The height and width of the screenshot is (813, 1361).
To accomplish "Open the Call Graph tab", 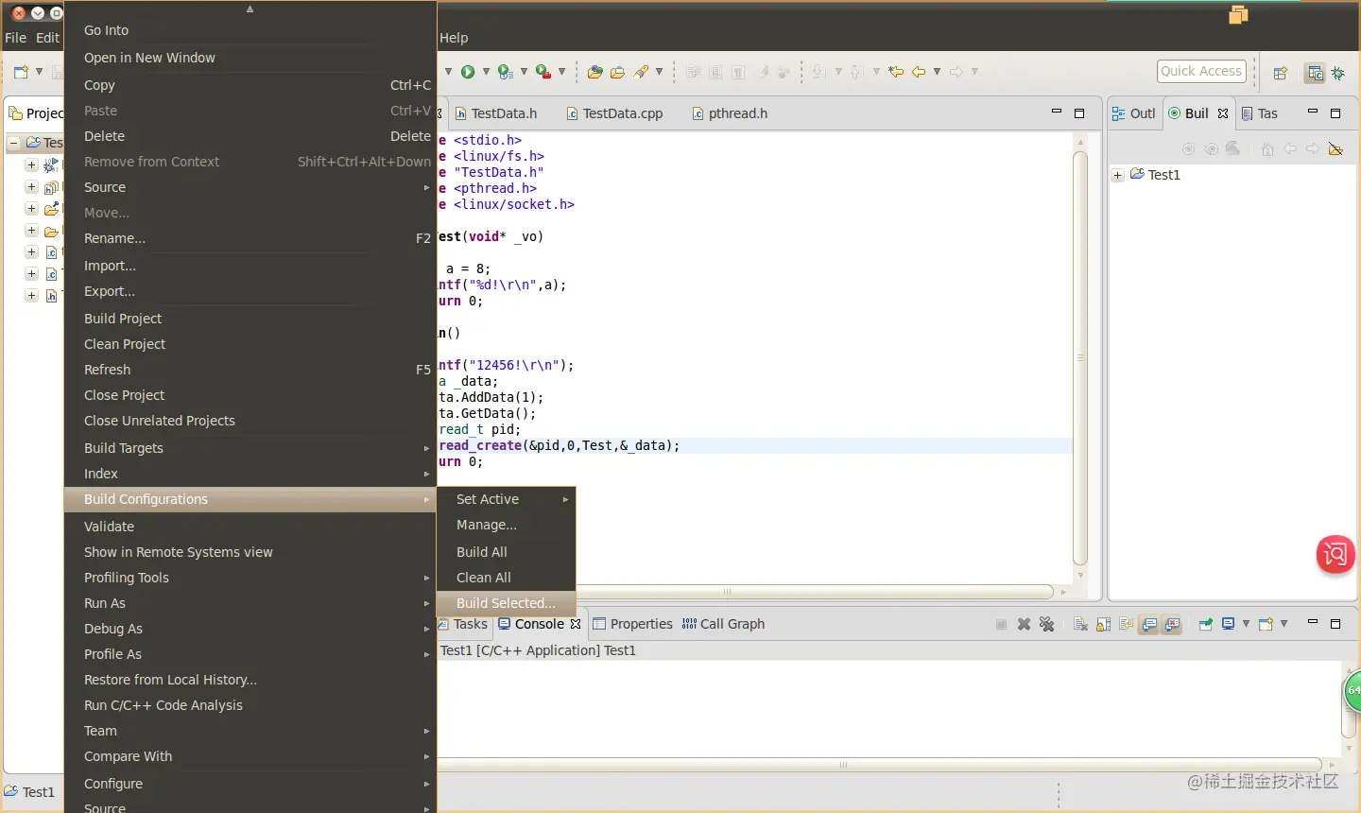I will pos(723,624).
